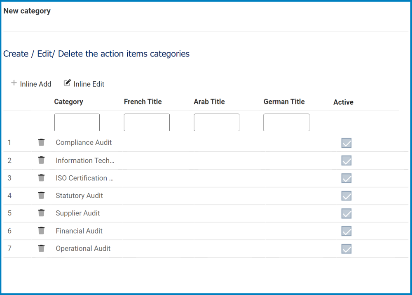Delete the ISO Certification category

[x=41, y=178]
